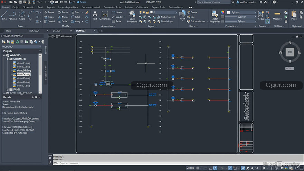Click the Group tool
The height and width of the screenshot is (171, 304).
point(261,16)
